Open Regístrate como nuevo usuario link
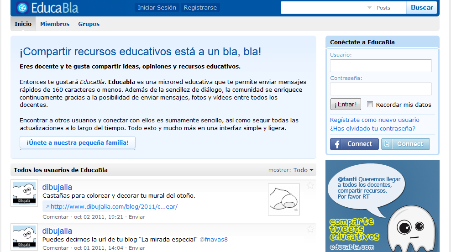The image size is (451, 252). tap(374, 120)
